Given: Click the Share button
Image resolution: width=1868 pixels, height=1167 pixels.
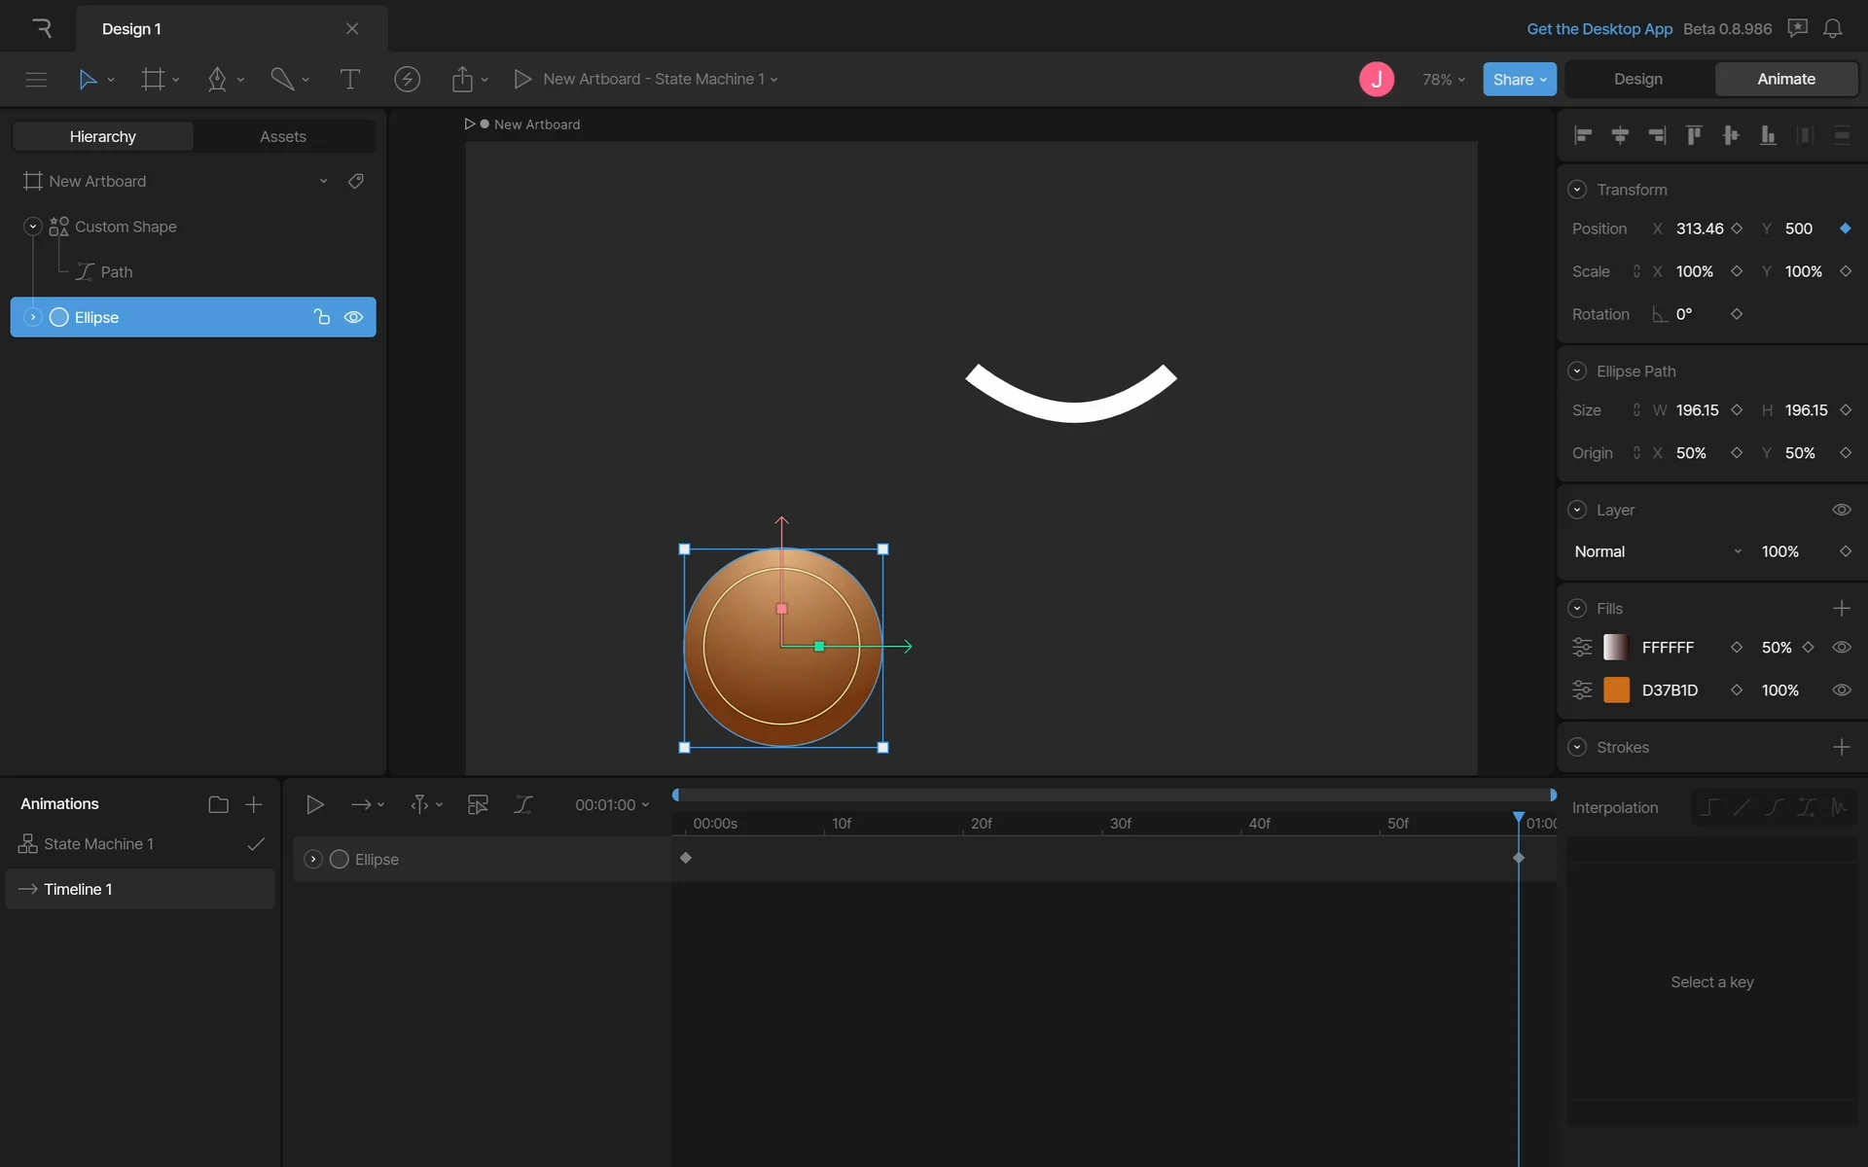Looking at the screenshot, I should 1519,79.
